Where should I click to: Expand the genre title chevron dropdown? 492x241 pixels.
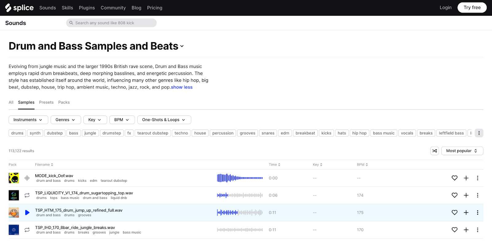point(182,46)
